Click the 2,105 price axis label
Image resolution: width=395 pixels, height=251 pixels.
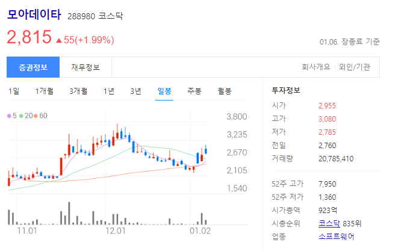(237, 170)
